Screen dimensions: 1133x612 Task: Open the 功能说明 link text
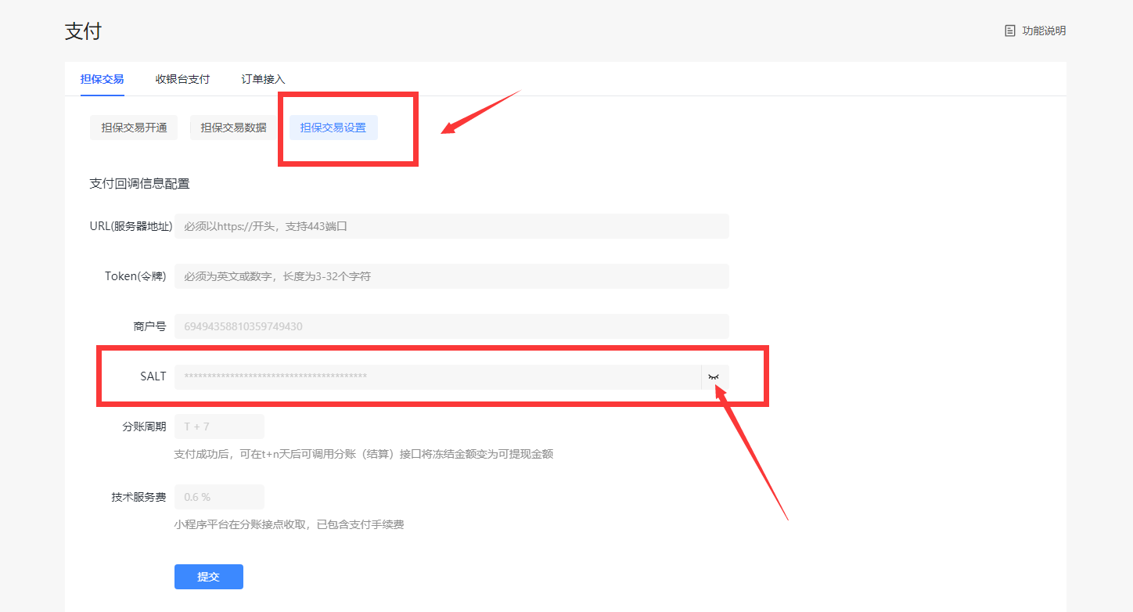(x=1044, y=31)
